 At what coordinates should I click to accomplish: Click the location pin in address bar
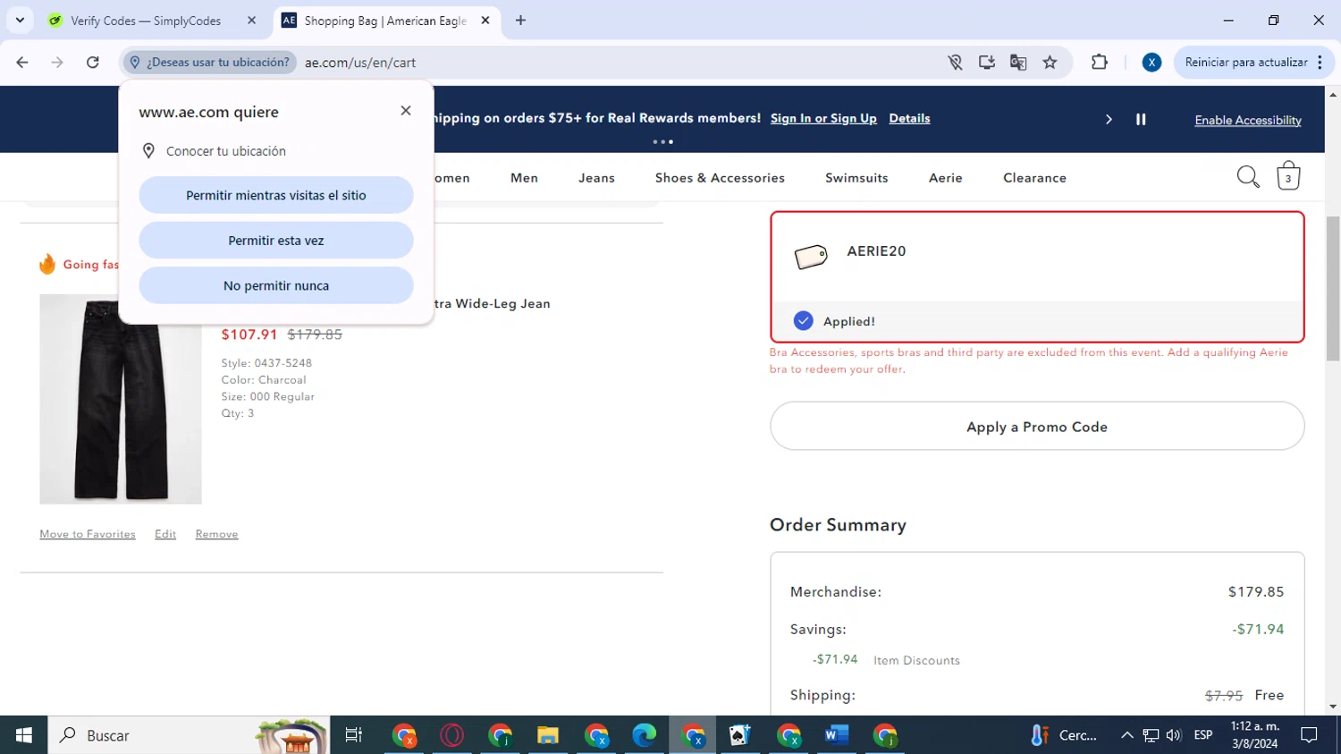click(135, 63)
